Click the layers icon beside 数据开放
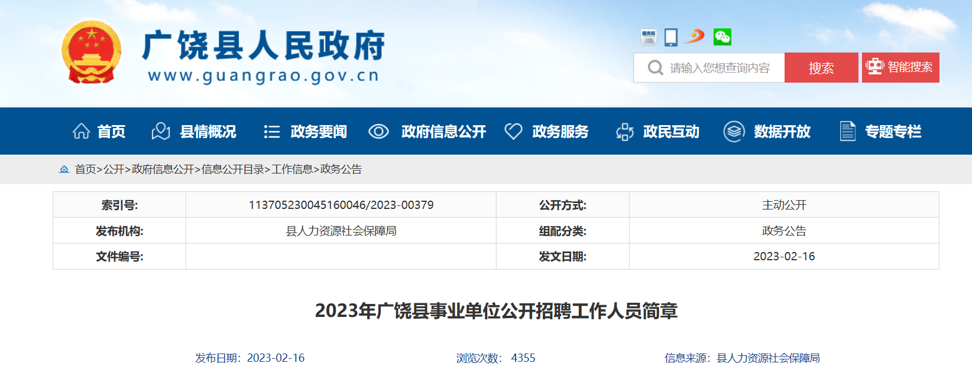This screenshot has height=373, width=972. coord(734,131)
